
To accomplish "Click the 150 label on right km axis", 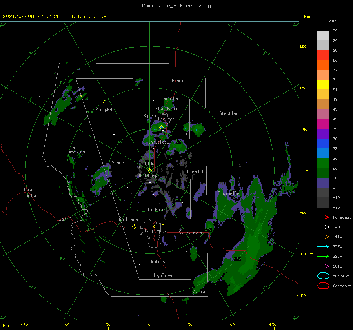I will (x=303, y=46).
